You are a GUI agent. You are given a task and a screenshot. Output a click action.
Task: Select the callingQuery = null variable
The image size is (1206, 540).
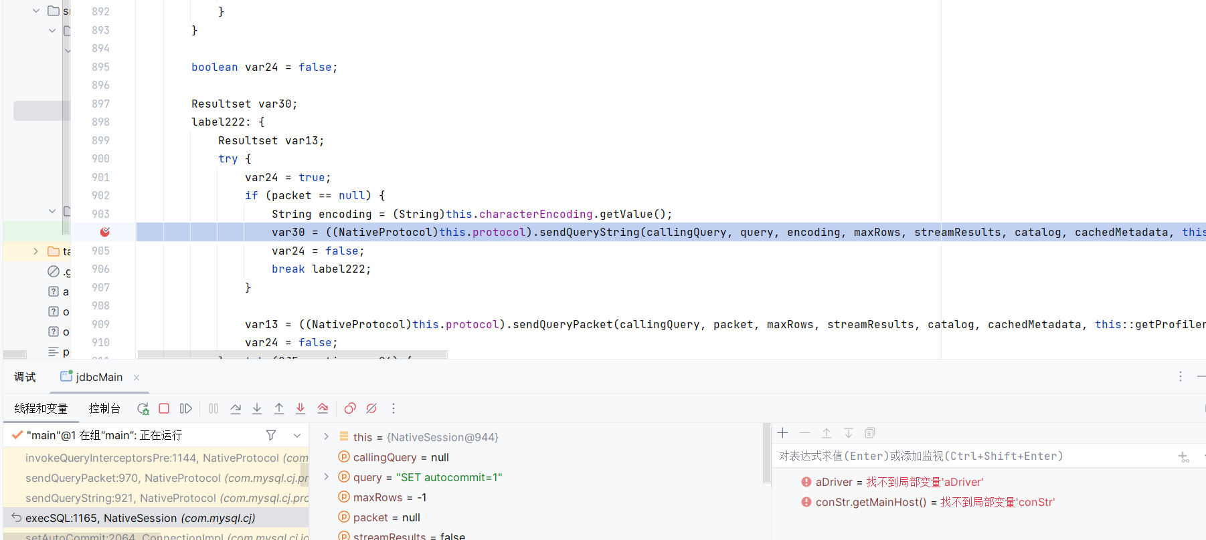(x=401, y=457)
